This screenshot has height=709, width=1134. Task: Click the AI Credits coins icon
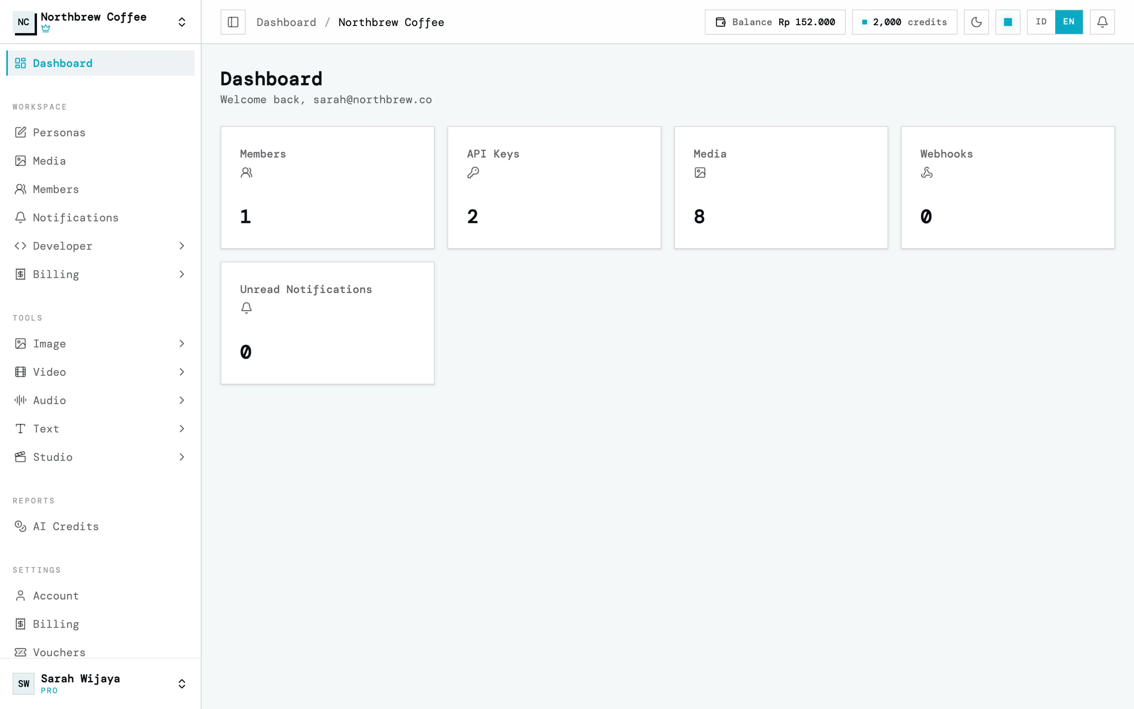20,526
